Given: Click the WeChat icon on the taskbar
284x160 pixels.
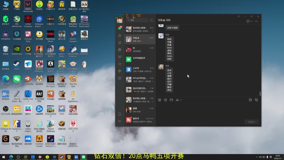Looking at the screenshot, I should 83,157.
